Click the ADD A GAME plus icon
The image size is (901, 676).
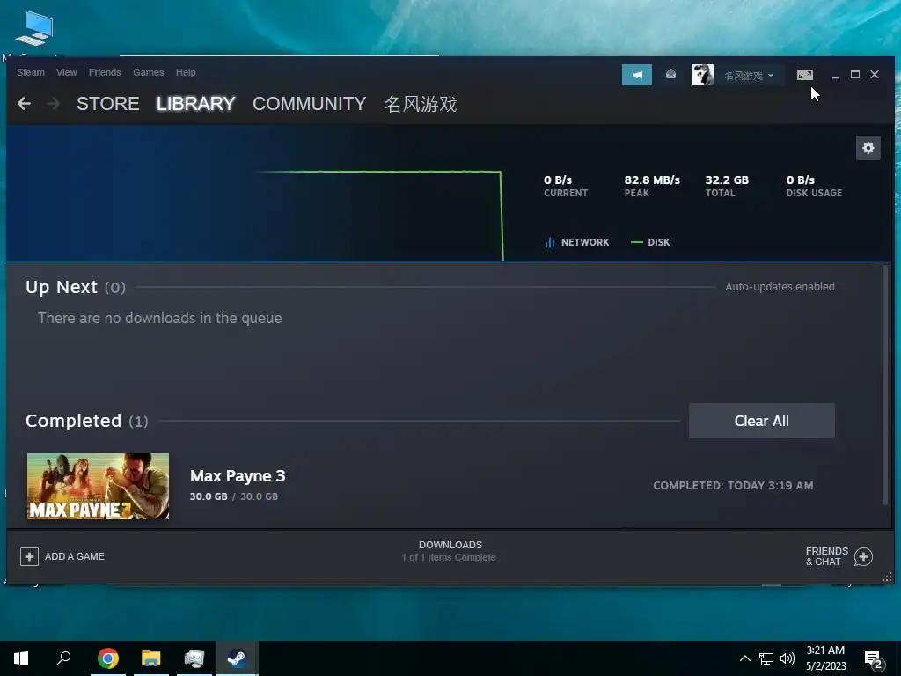(x=29, y=556)
